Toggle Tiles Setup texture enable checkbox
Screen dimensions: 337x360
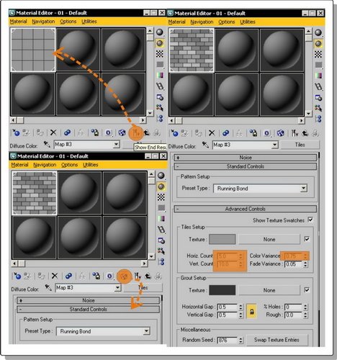tap(307, 239)
